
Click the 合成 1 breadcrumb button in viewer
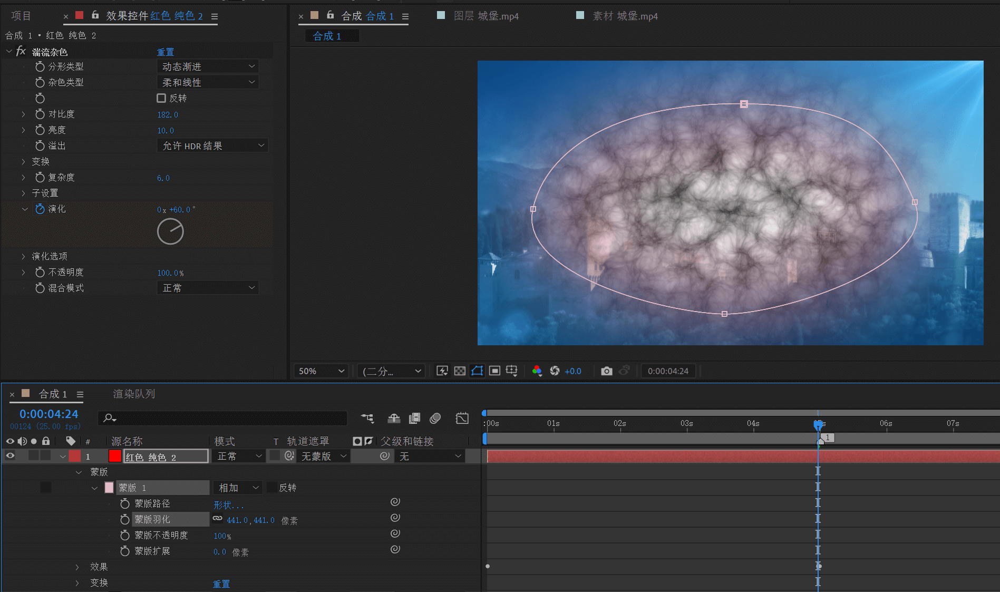coord(332,36)
